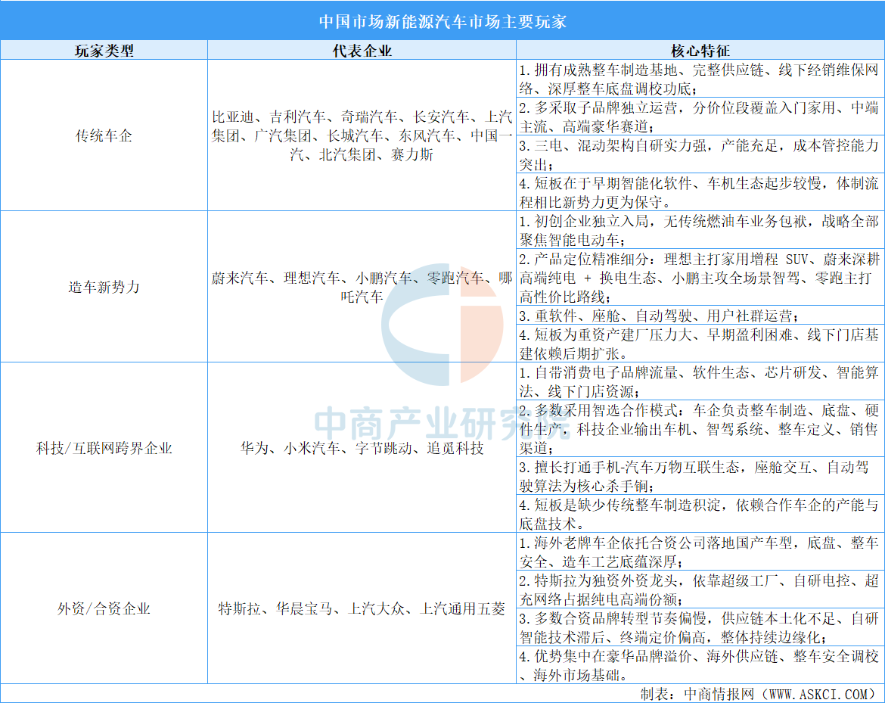Click the footer 制表：中商情报网 (WWW.ASKCI.COM)
Viewport: 885px width, 703px height.
tap(758, 693)
